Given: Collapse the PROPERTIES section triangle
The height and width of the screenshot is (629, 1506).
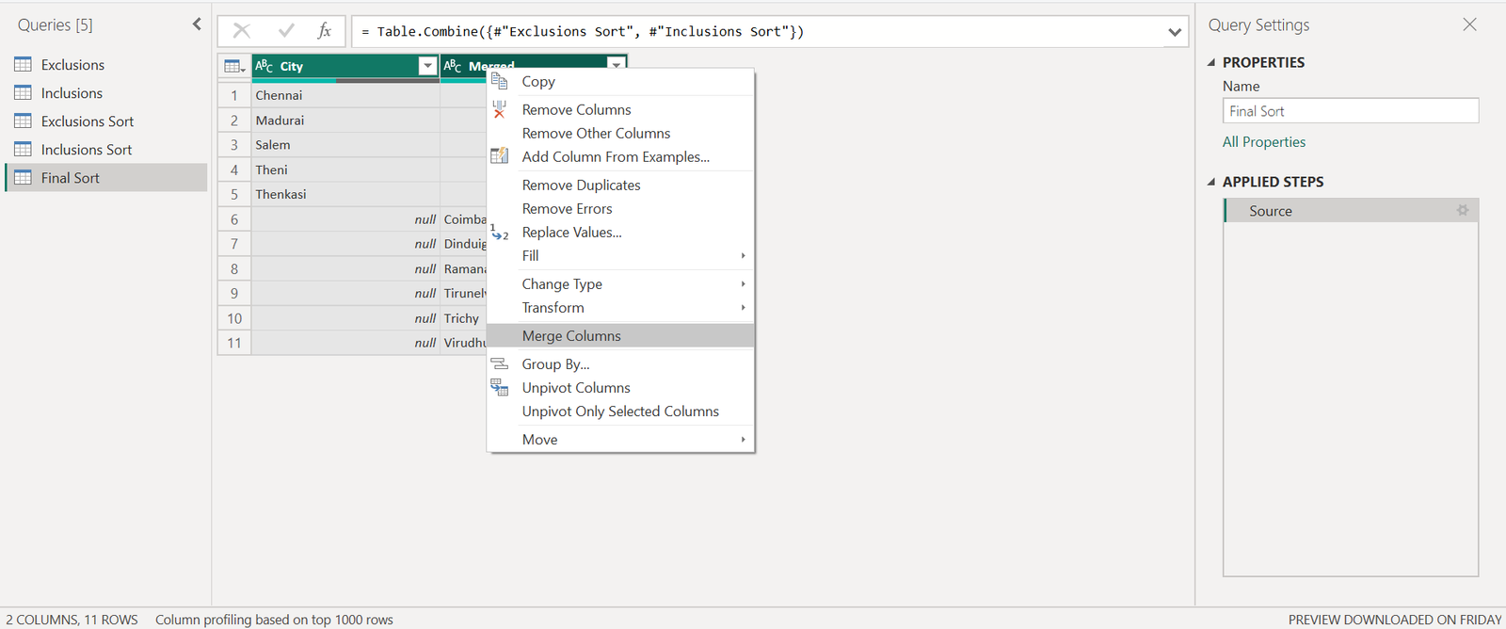Looking at the screenshot, I should point(1212,62).
